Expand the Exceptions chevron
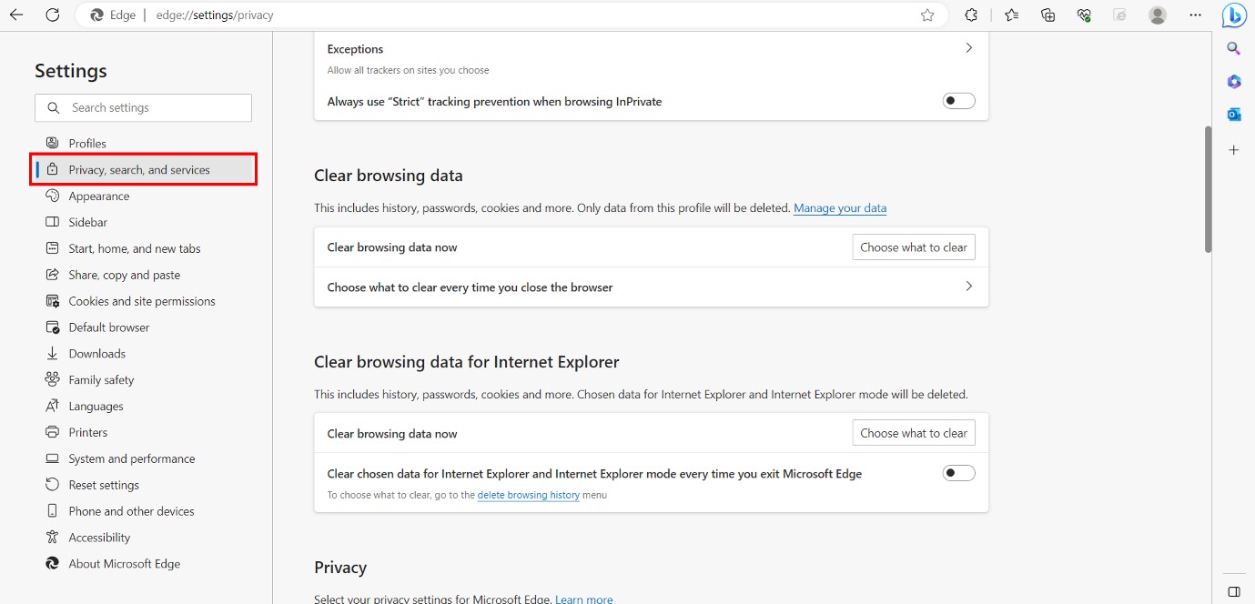The width and height of the screenshot is (1255, 604). [x=968, y=48]
